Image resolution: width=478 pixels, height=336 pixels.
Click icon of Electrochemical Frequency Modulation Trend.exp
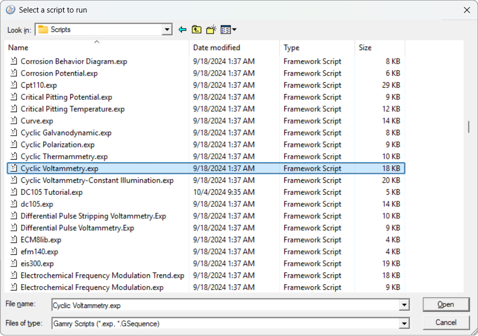14,275
